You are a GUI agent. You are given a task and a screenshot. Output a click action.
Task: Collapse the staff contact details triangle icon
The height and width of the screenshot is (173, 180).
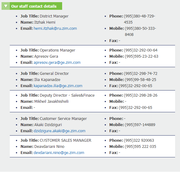click(x=6, y=6)
